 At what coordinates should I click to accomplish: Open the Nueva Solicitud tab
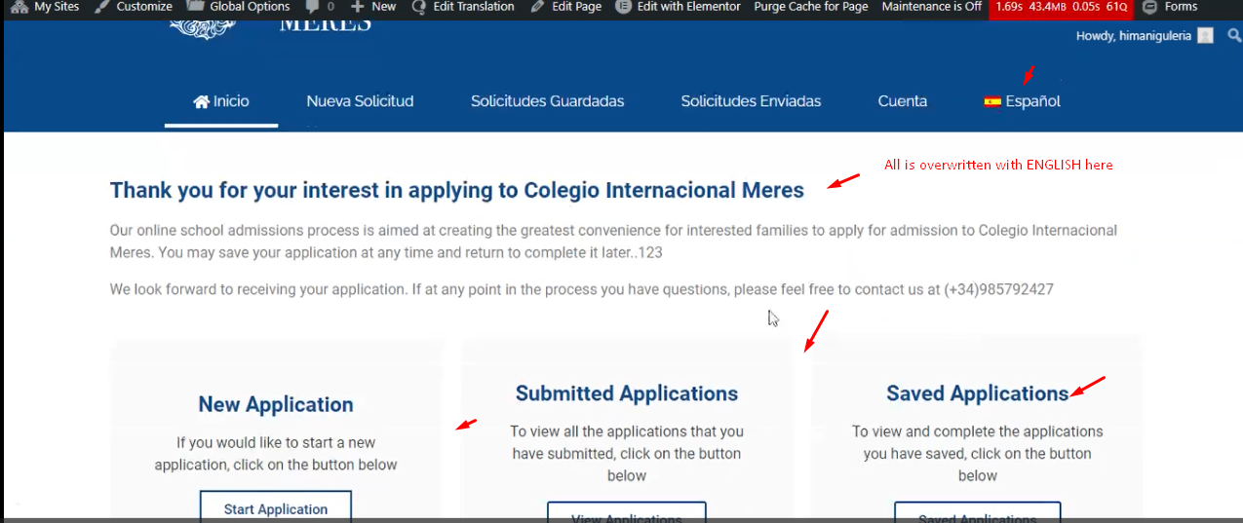(360, 101)
